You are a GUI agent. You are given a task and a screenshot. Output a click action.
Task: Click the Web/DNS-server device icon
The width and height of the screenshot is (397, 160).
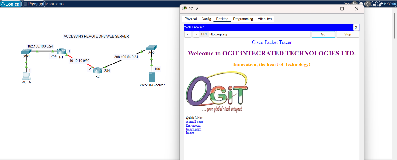click(x=152, y=77)
